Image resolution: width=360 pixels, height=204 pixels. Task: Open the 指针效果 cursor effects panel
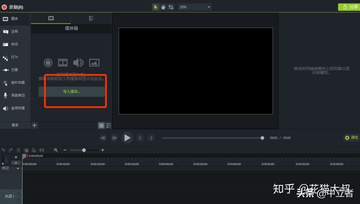click(x=14, y=83)
